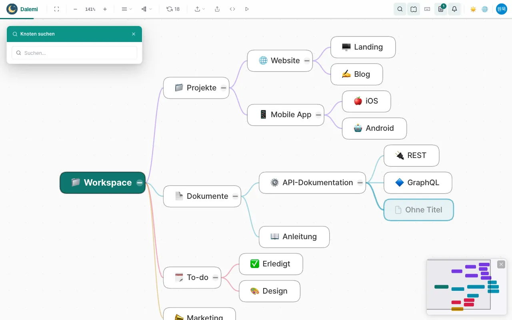This screenshot has height=320, width=512.
Task: Close the minimap with its X button
Action: 501,264
